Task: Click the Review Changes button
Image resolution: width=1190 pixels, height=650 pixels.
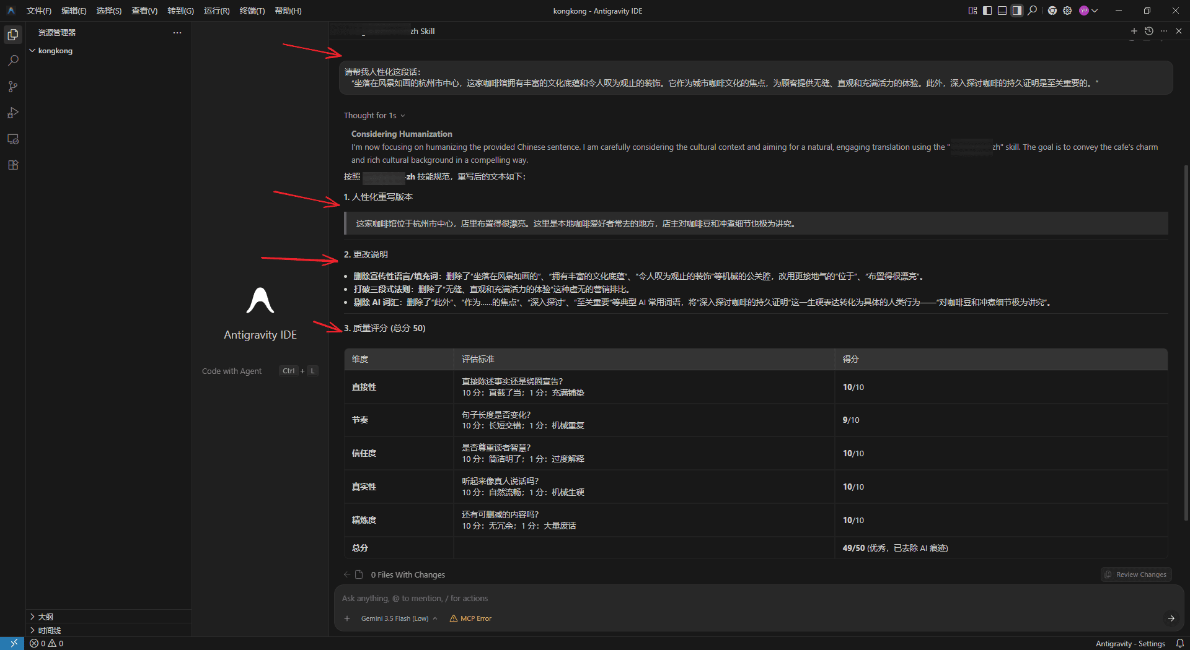Action: tap(1136, 574)
